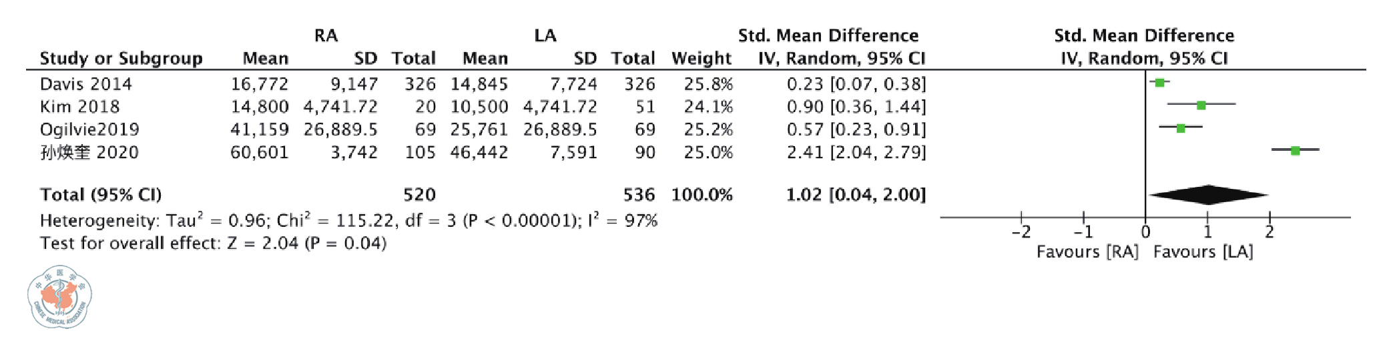Click the Favours [LA] axis label

pyautogui.click(x=1203, y=252)
